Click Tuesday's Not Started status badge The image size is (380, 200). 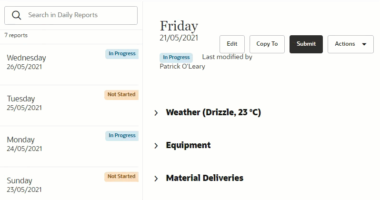coord(121,94)
